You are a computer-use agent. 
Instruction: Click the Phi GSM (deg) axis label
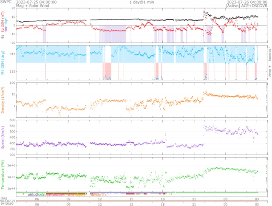click(3, 63)
